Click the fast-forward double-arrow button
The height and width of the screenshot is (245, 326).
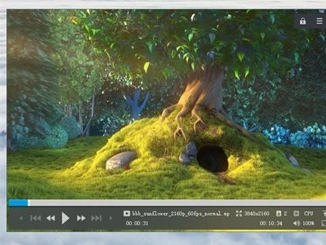click(x=81, y=218)
